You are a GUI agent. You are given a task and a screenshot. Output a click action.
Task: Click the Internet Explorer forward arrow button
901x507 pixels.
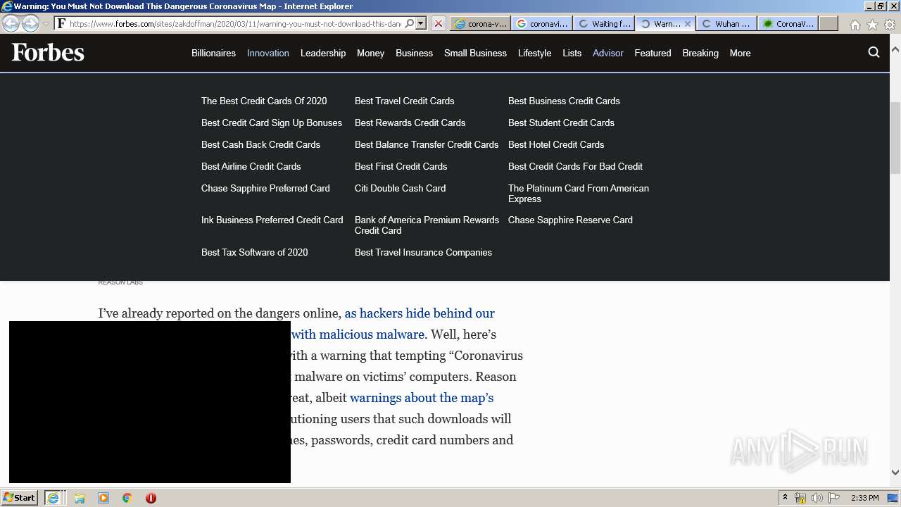[x=30, y=23]
